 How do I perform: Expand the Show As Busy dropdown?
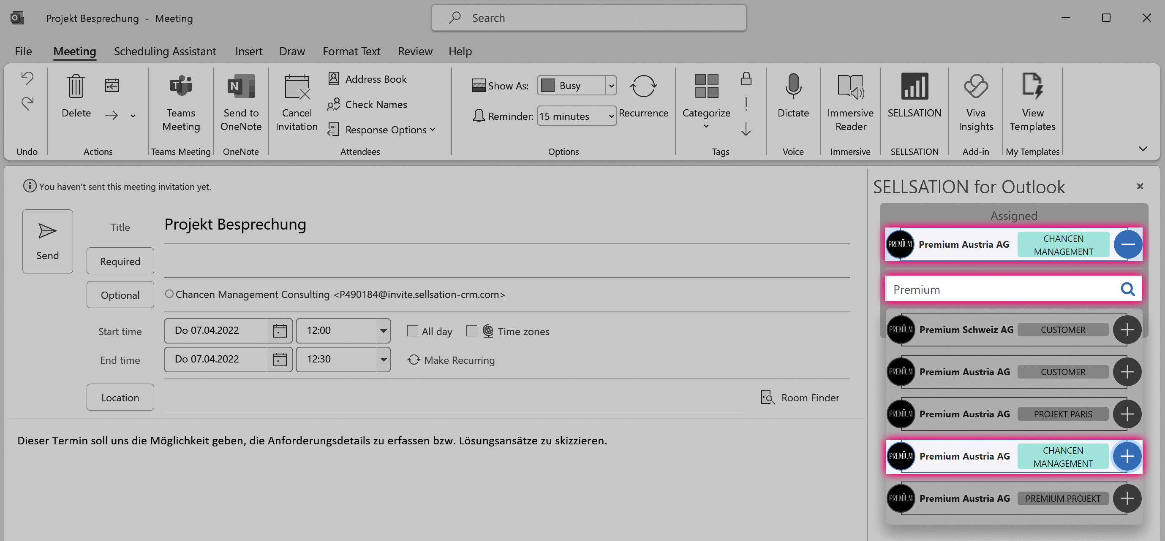pyautogui.click(x=611, y=85)
